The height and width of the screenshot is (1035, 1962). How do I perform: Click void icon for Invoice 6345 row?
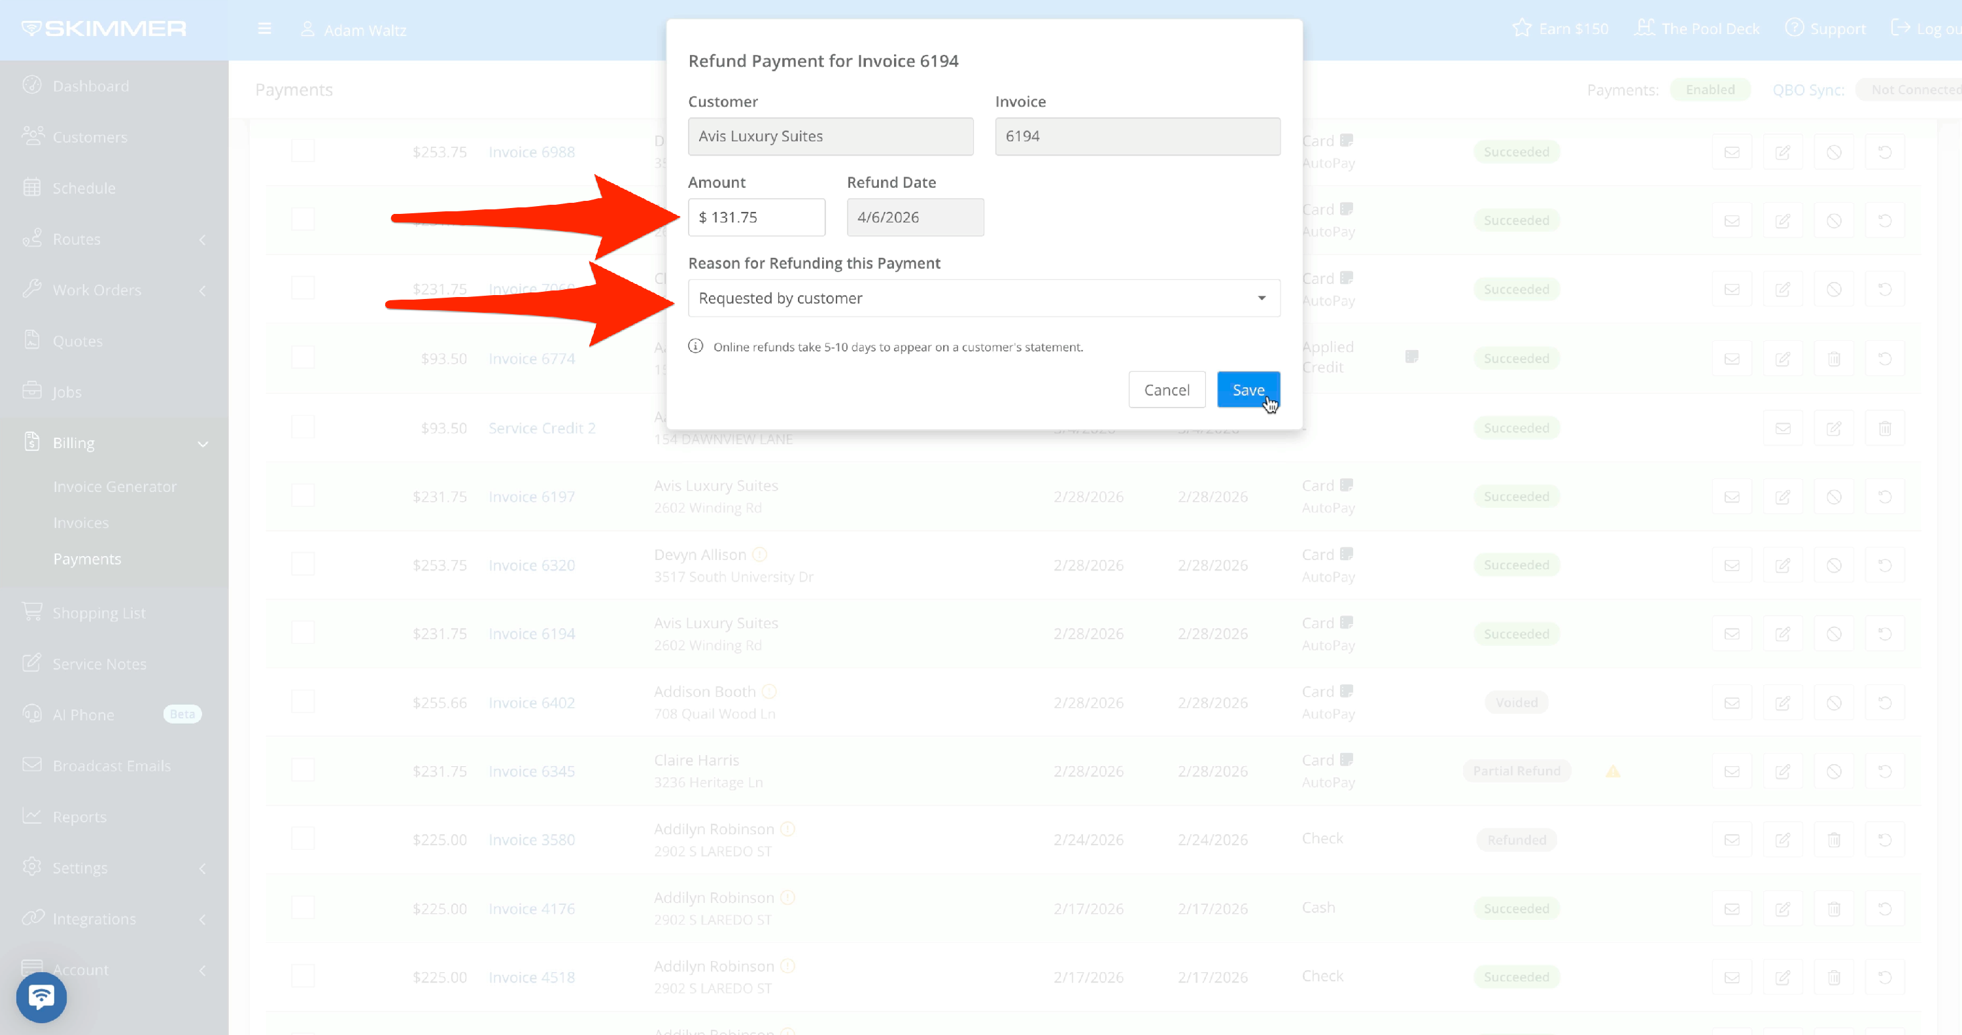point(1833,771)
